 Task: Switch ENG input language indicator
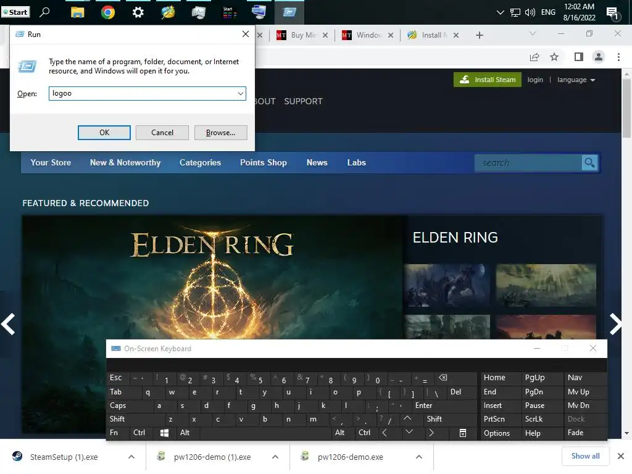click(548, 12)
